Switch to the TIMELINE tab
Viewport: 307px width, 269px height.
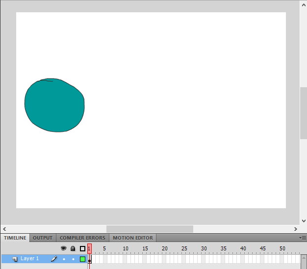point(15,238)
